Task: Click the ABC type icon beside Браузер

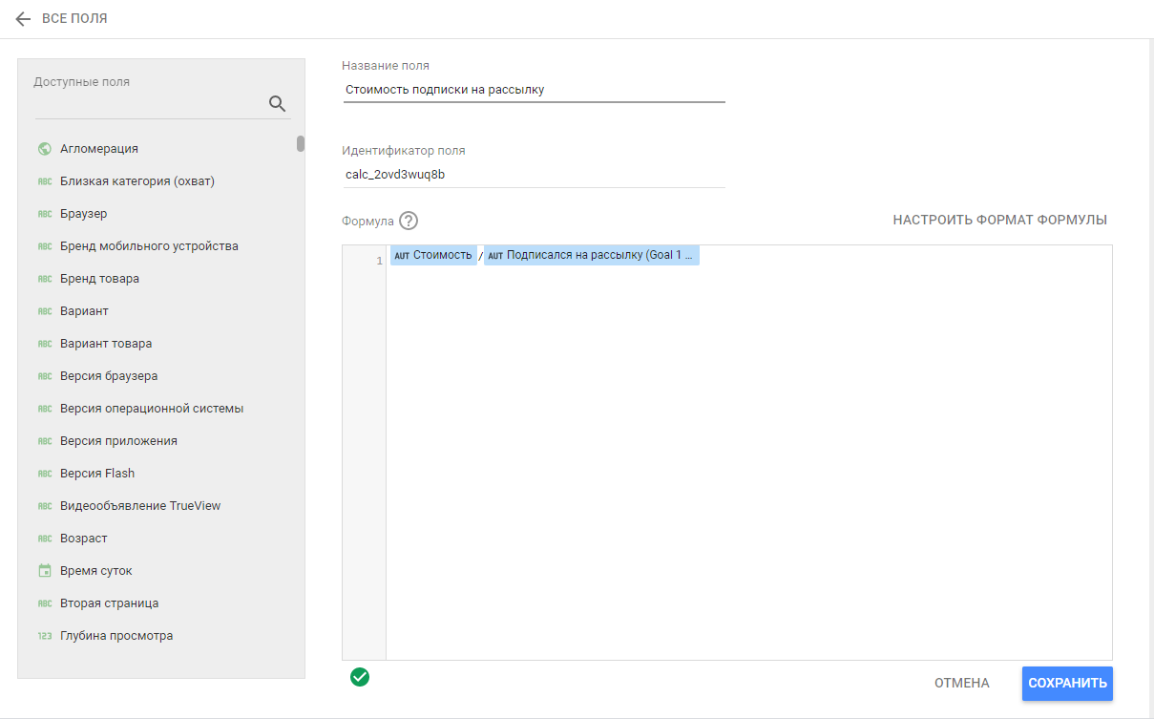Action: (x=44, y=214)
